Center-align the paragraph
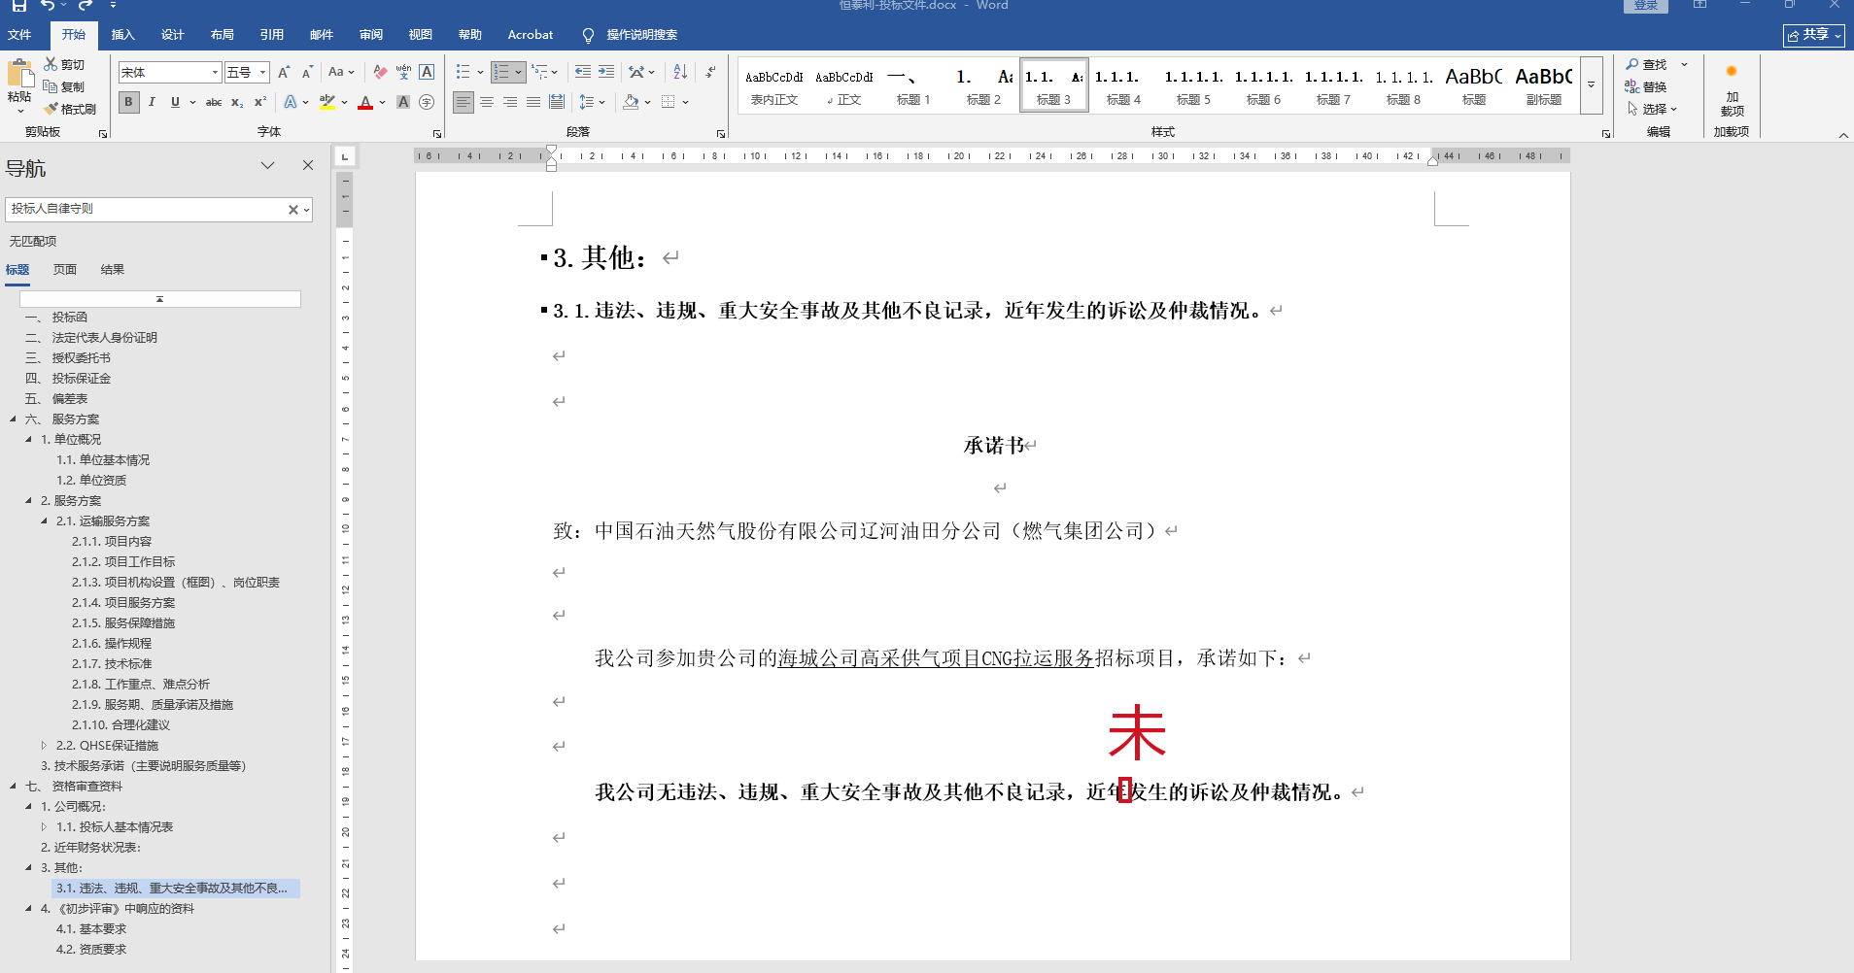Image resolution: width=1854 pixels, height=973 pixels. coord(487,102)
